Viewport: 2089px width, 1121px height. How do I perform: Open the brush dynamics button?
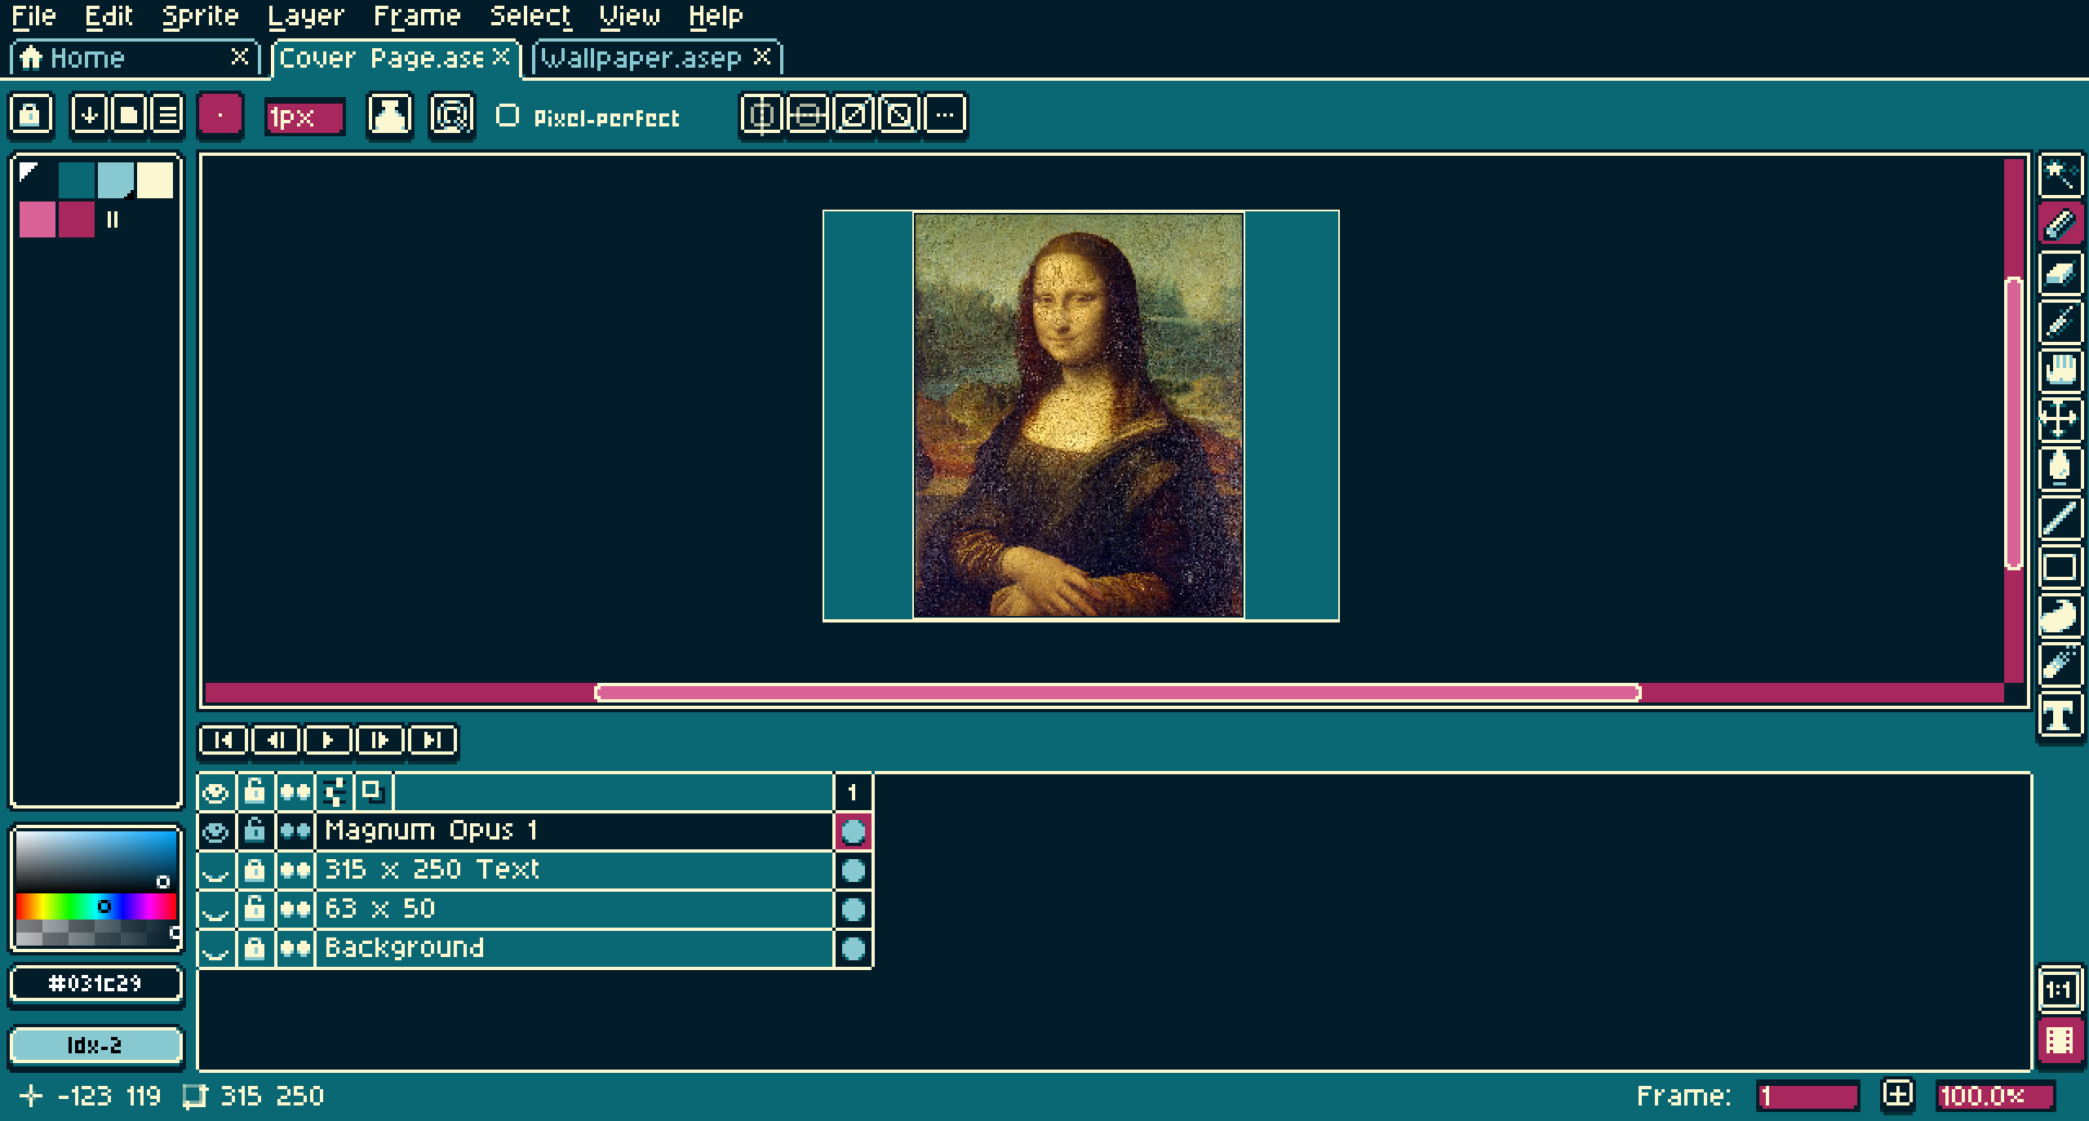click(452, 115)
